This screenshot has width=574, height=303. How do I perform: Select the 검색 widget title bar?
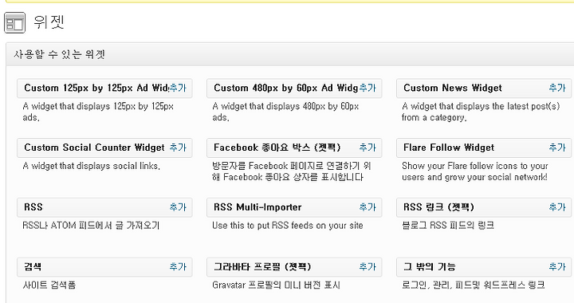104,267
